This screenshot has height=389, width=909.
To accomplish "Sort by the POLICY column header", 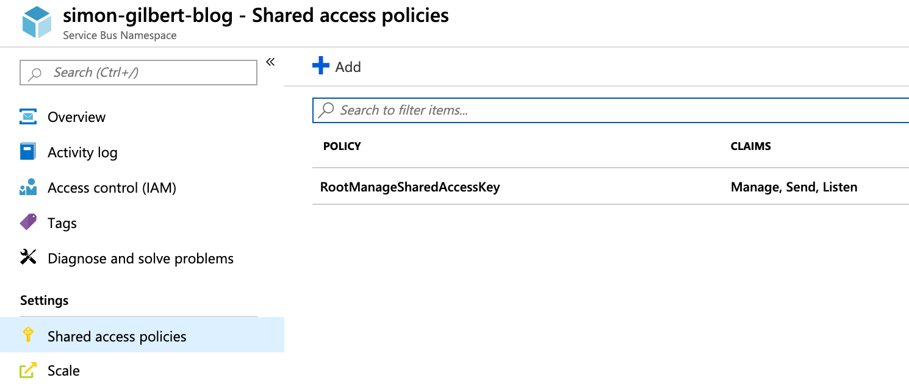I will click(x=342, y=146).
